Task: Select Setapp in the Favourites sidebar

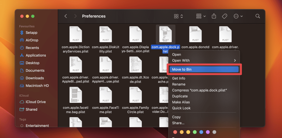Action: 31,33
